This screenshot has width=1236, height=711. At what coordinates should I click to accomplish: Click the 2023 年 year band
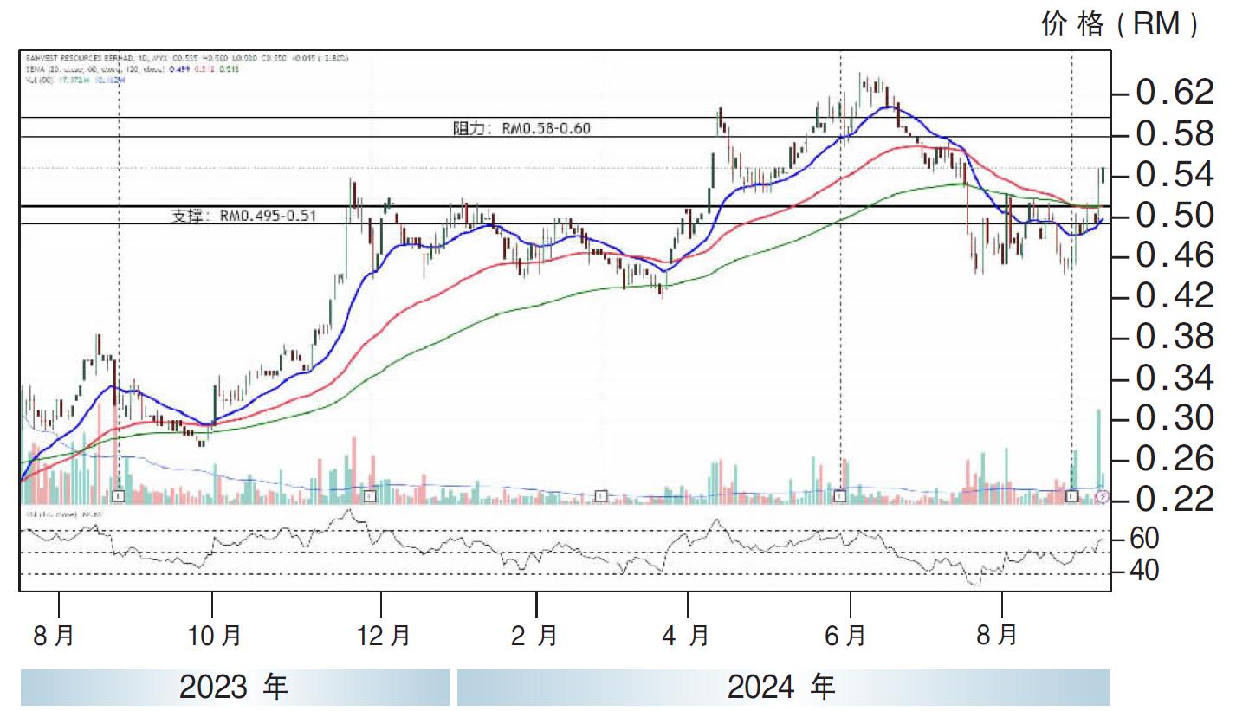tap(235, 688)
